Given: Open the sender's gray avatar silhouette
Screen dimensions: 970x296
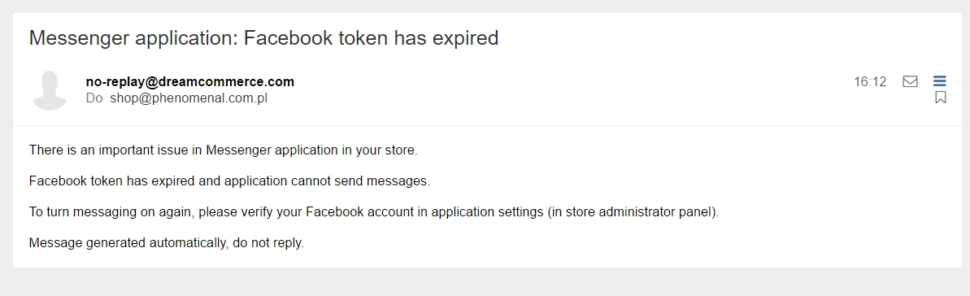Looking at the screenshot, I should 50,90.
